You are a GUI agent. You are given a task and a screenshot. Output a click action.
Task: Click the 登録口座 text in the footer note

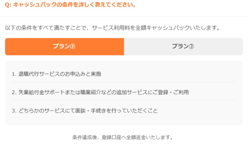click(x=111, y=137)
